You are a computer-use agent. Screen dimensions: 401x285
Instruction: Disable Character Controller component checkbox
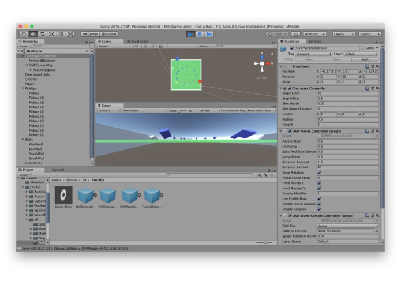[290, 88]
